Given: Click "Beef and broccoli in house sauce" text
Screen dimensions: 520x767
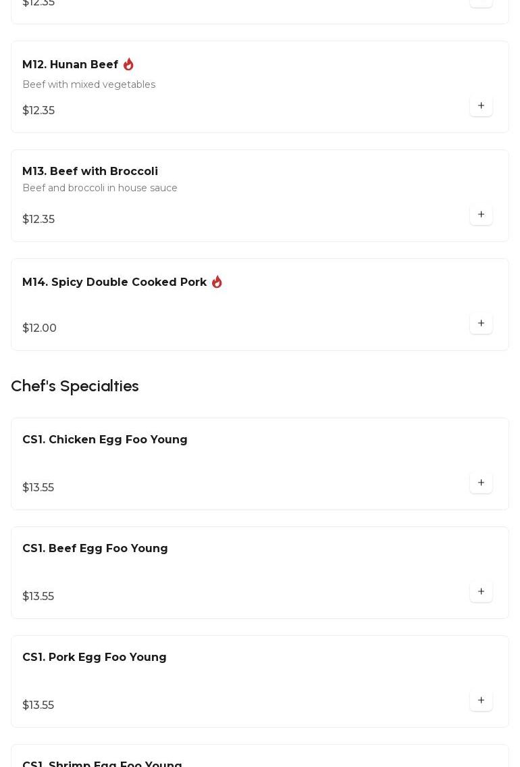Looking at the screenshot, I should click(100, 188).
